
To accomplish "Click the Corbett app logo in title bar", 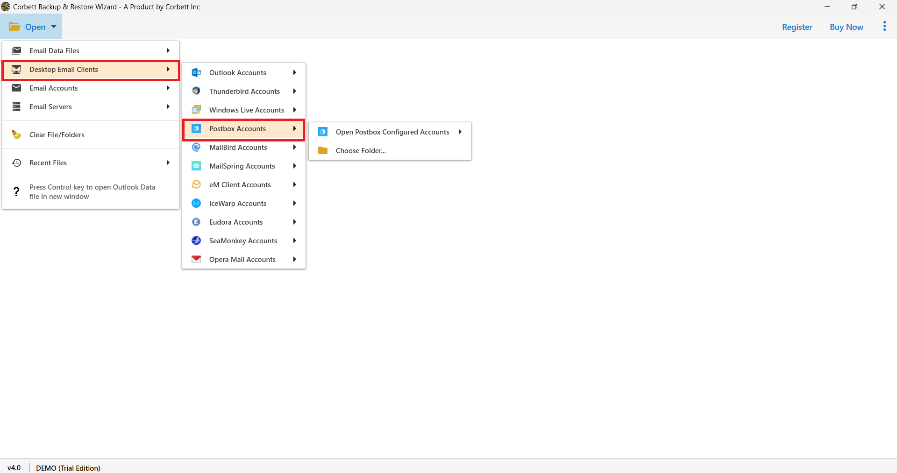I will tap(6, 7).
